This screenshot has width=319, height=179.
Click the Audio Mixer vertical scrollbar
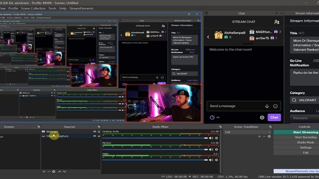[x=220, y=151]
